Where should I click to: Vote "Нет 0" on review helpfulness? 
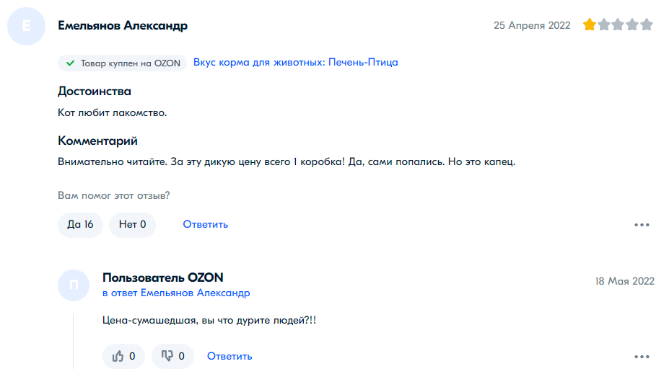click(132, 225)
